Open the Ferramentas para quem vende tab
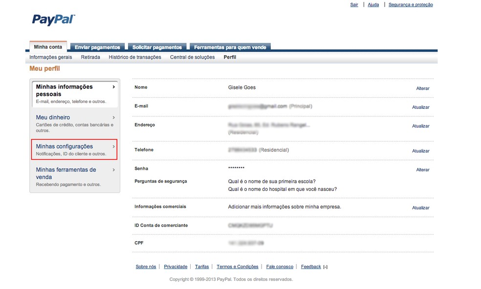The height and width of the screenshot is (289, 481). pyautogui.click(x=230, y=47)
